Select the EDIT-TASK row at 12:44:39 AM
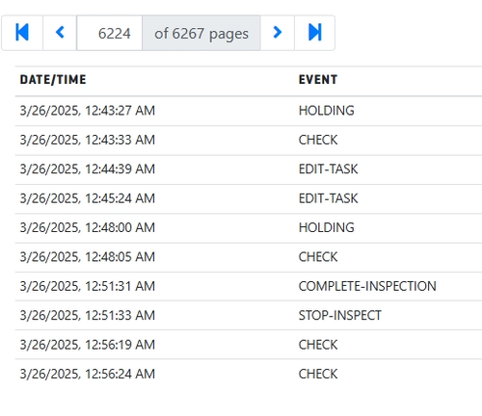This screenshot has height=416, width=482. (249, 169)
